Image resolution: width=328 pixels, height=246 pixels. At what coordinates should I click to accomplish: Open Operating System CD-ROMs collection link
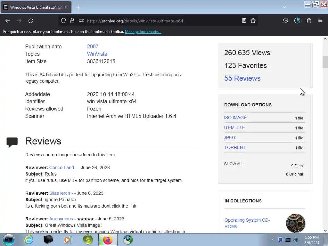(x=247, y=223)
